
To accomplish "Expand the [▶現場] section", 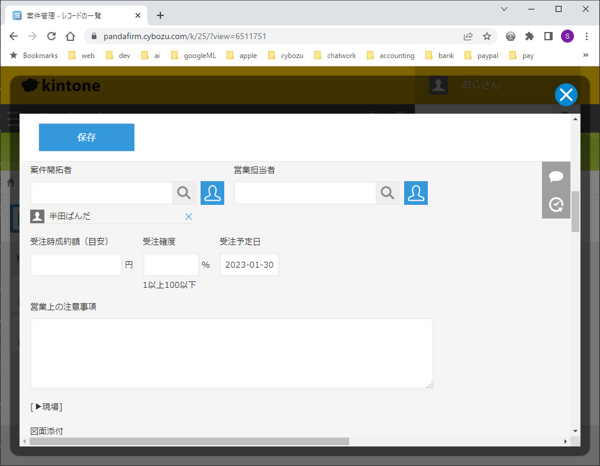I will tap(46, 407).
